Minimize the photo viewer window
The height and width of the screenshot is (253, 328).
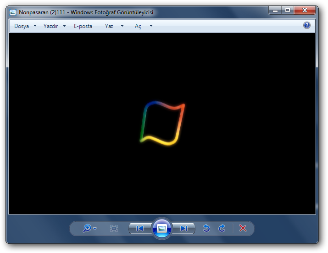coord(275,11)
